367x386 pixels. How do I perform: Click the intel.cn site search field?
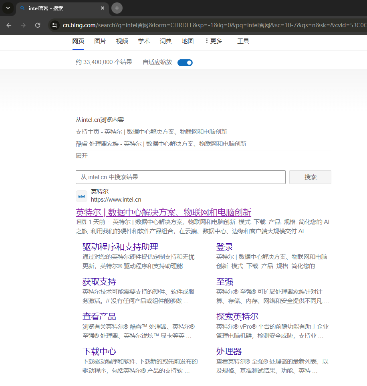pos(181,177)
